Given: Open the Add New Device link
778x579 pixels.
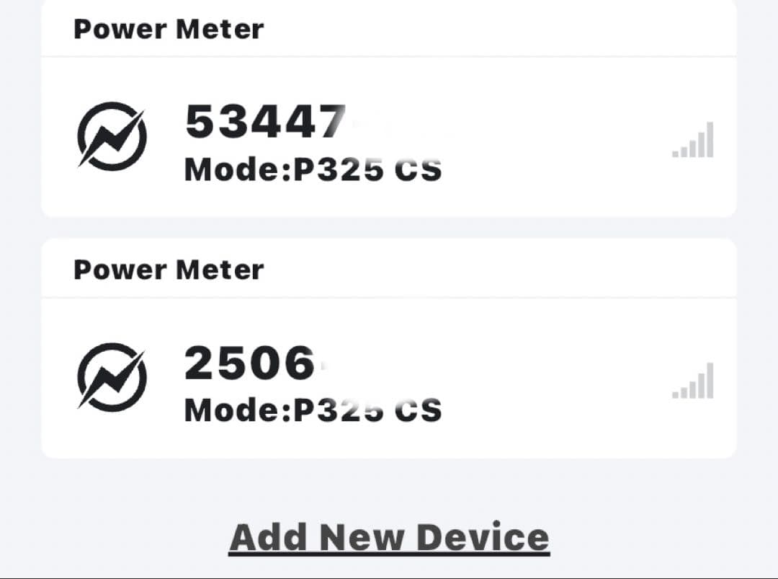Looking at the screenshot, I should tap(389, 536).
